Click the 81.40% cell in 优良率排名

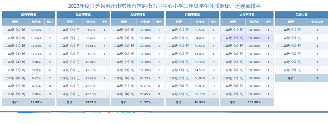coord(91,30)
